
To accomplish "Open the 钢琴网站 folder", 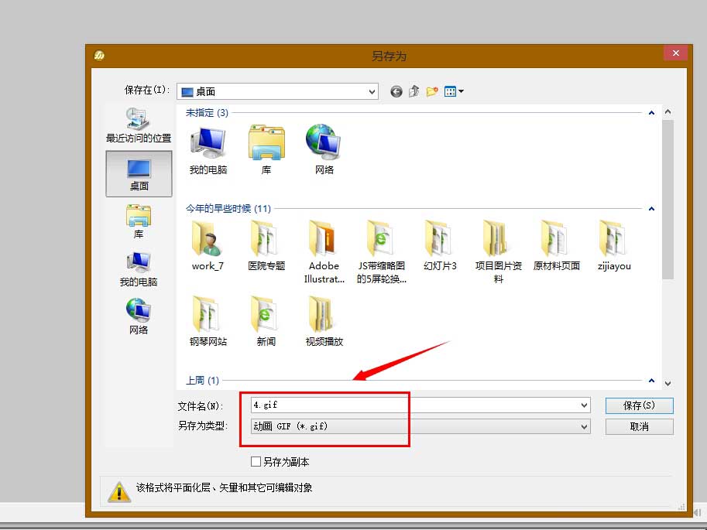I will click(x=207, y=317).
